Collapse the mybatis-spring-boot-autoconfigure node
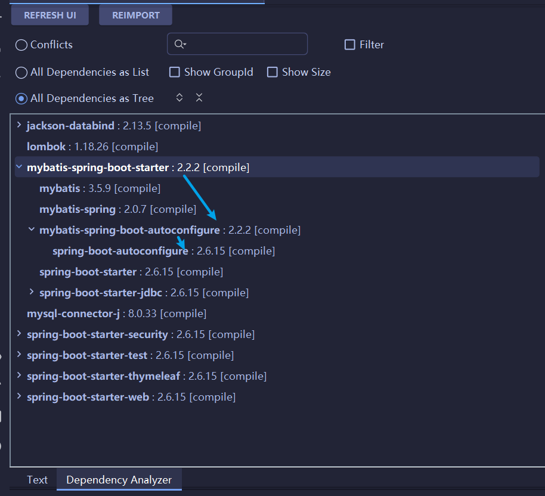Viewport: 545px width, 496px height. 32,230
